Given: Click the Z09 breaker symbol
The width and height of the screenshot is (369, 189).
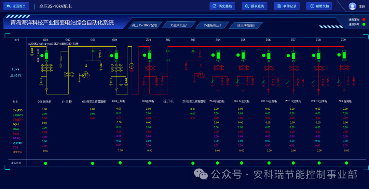Looking at the screenshot, I should [344, 56].
